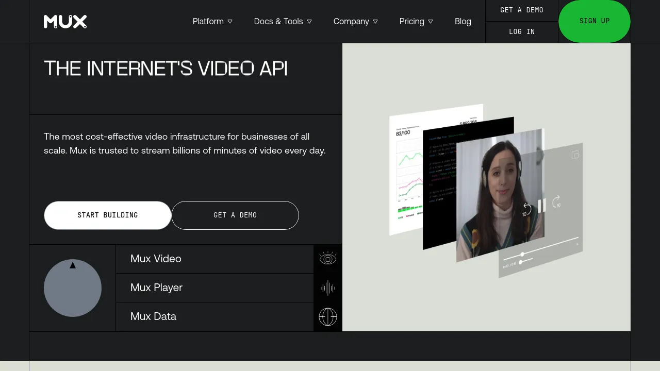Screen dimensions: 660x371
Task: Click the Log In link
Action: 522,32
